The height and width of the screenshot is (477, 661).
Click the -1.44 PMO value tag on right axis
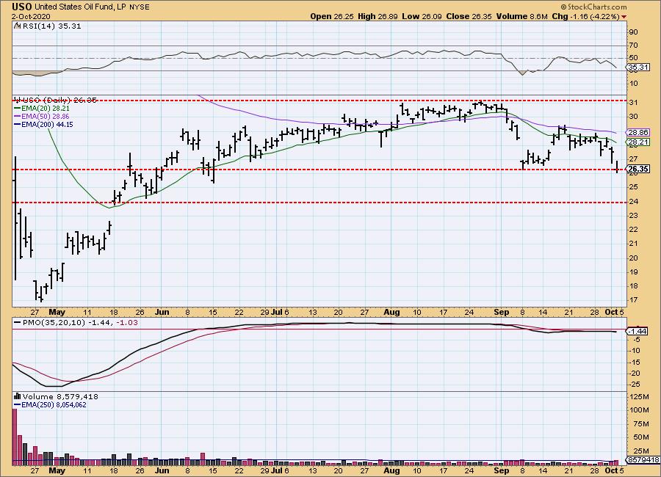click(x=638, y=332)
